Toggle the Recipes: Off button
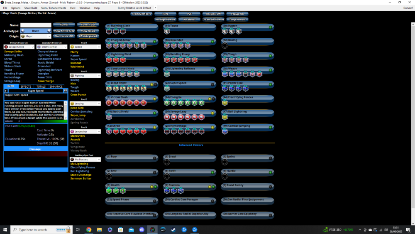Screen dimensions: 415x234 [x=214, y=14]
